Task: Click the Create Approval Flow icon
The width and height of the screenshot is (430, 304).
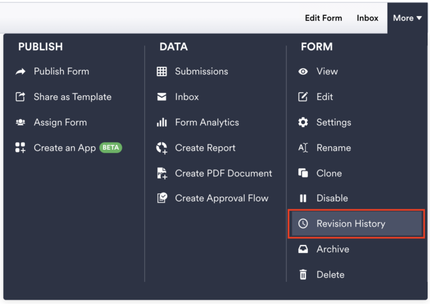Action: pos(162,198)
